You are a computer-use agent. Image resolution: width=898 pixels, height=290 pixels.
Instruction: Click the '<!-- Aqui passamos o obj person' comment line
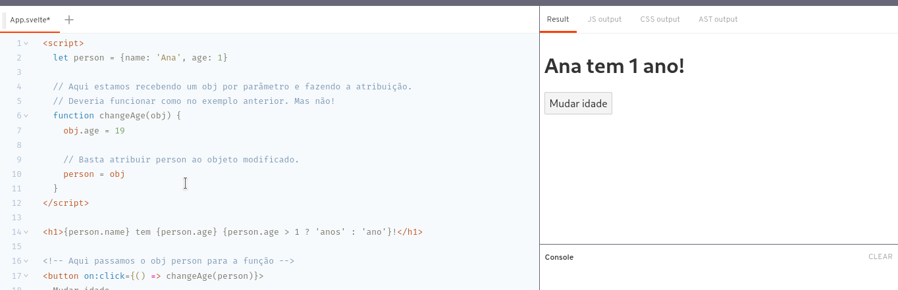169,261
